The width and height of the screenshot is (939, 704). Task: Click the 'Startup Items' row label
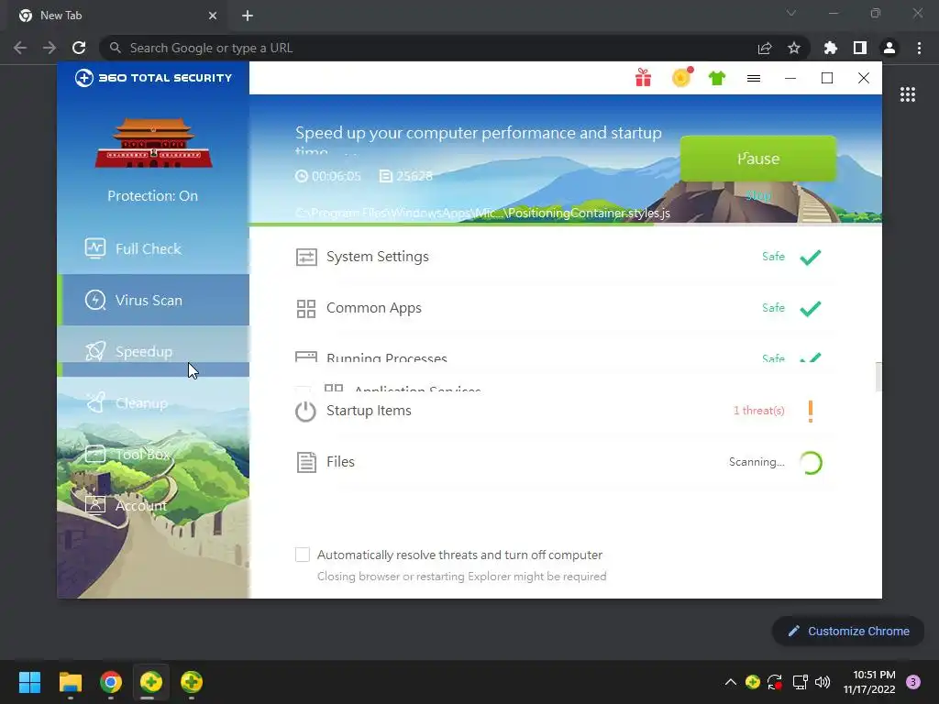coord(369,411)
